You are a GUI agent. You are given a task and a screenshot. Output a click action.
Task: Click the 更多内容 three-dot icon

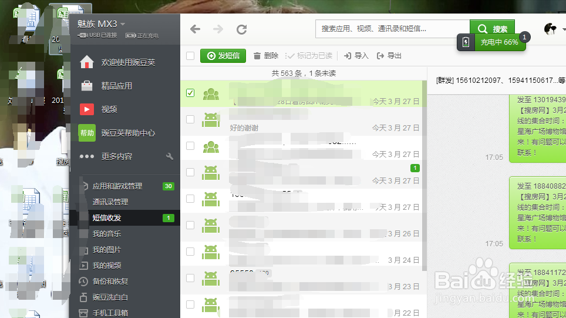pyautogui.click(x=87, y=156)
